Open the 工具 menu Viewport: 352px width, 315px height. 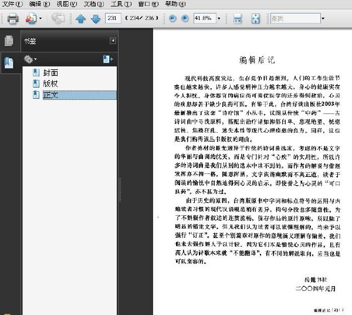click(121, 4)
